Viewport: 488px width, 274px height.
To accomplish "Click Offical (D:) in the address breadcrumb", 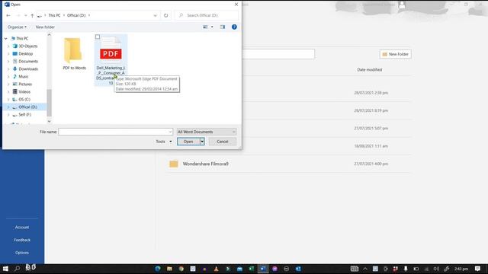I will click(x=76, y=15).
